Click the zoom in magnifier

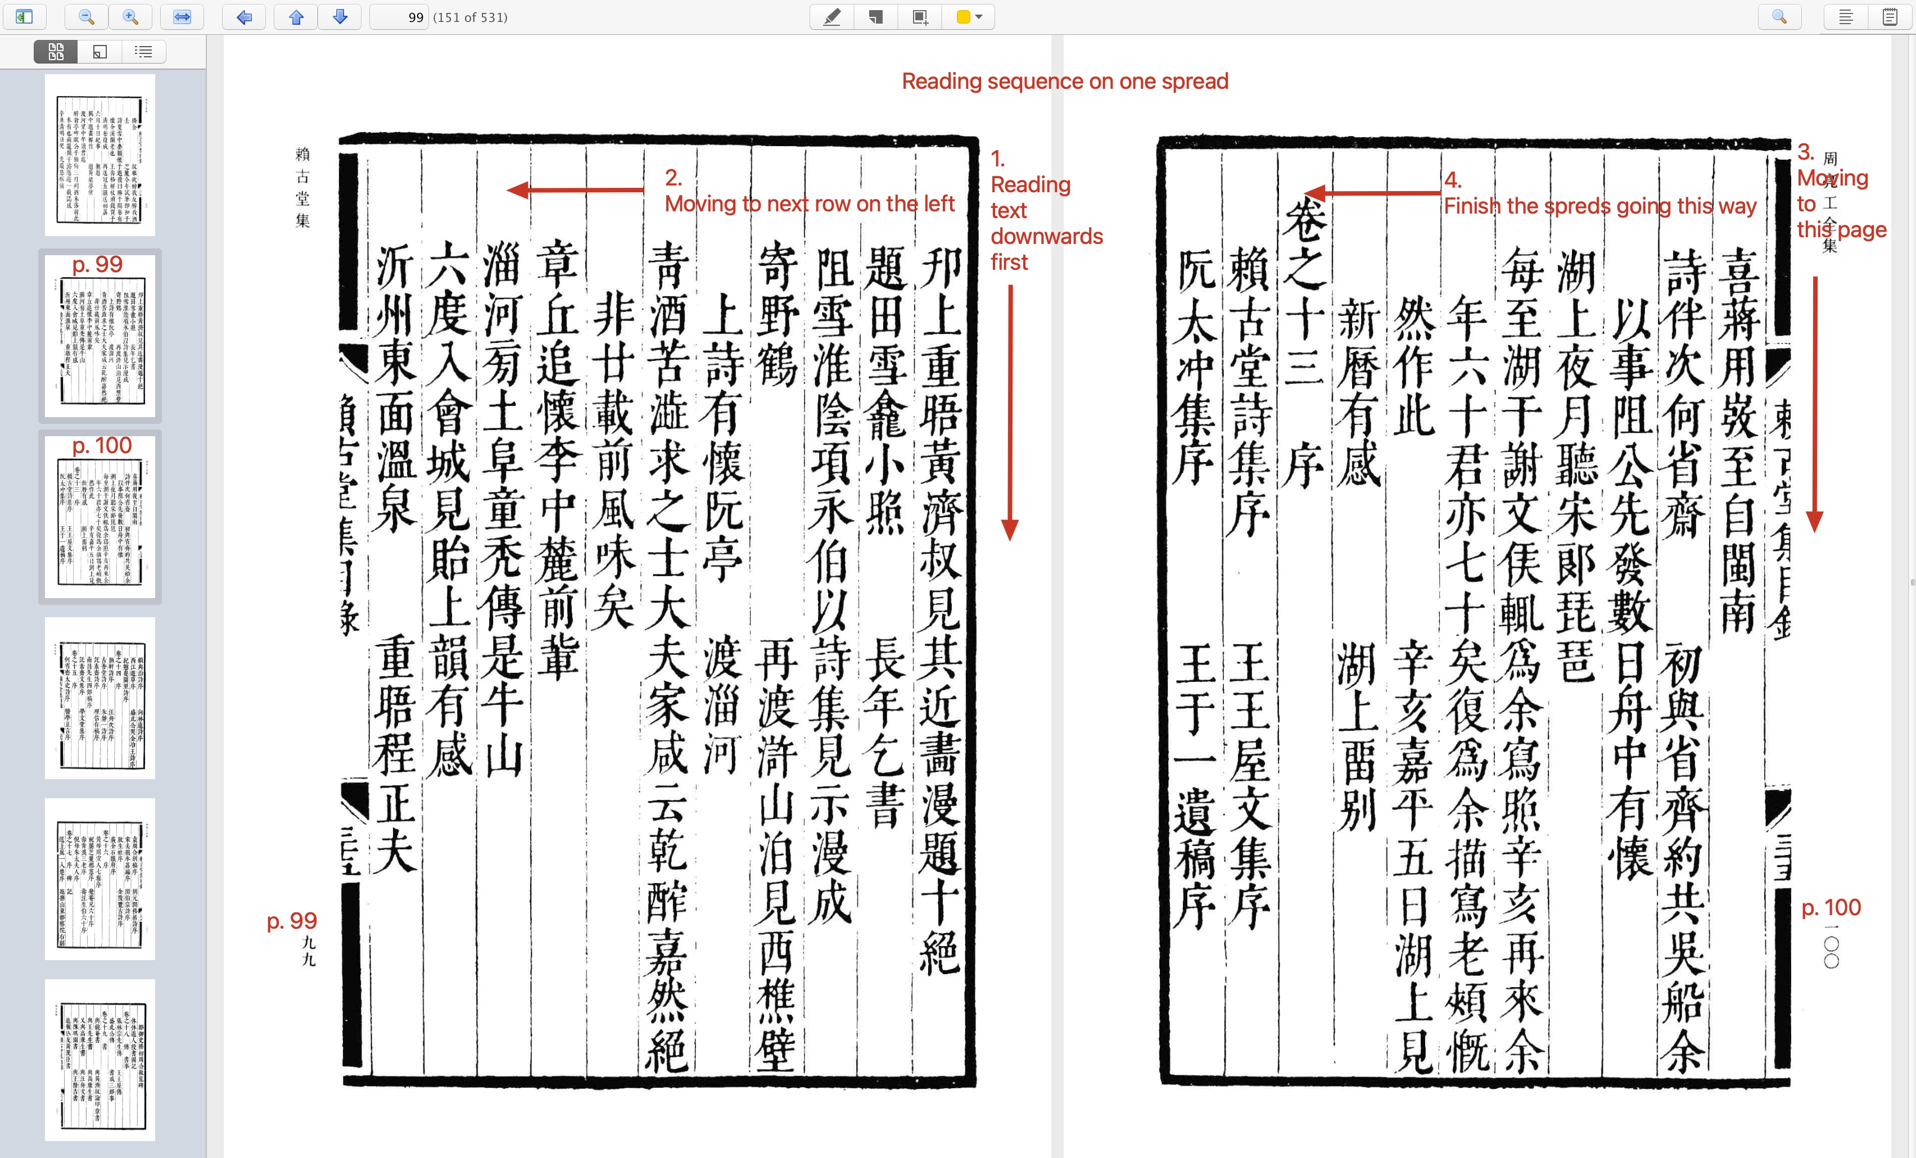click(x=130, y=16)
